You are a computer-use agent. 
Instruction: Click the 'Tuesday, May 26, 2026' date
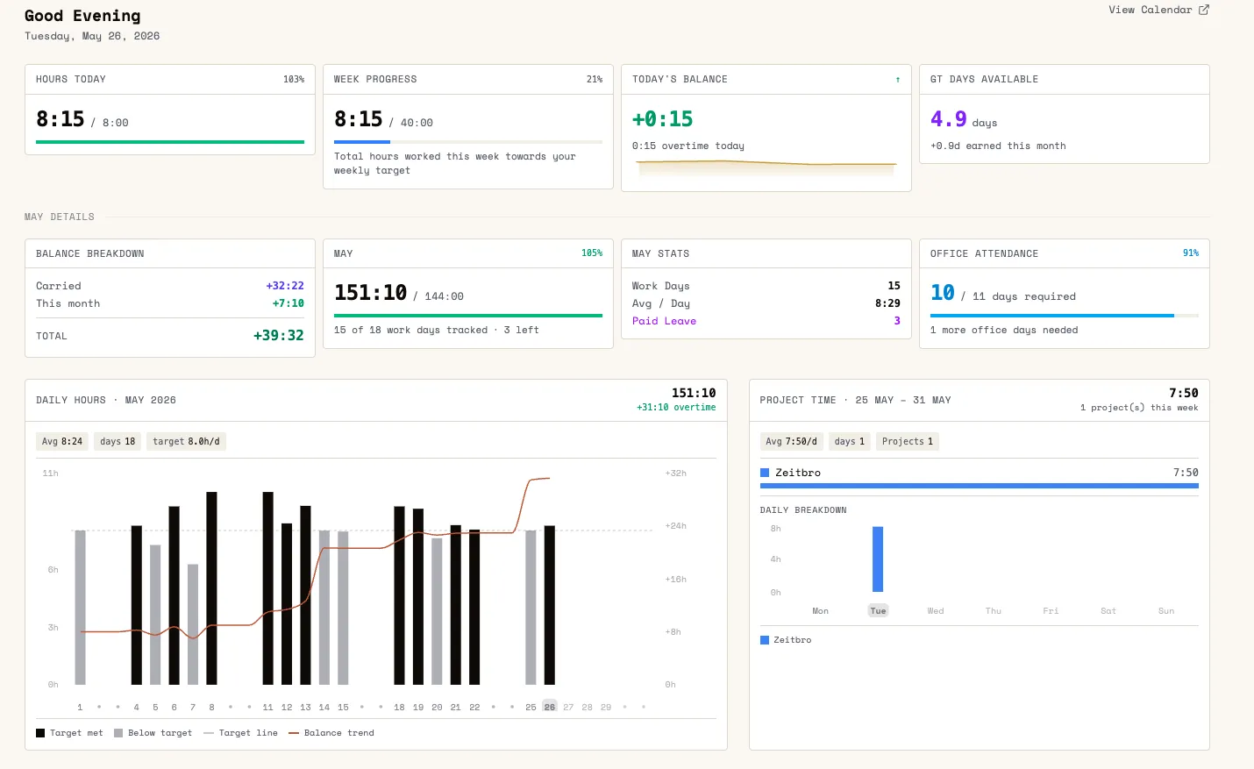(92, 36)
